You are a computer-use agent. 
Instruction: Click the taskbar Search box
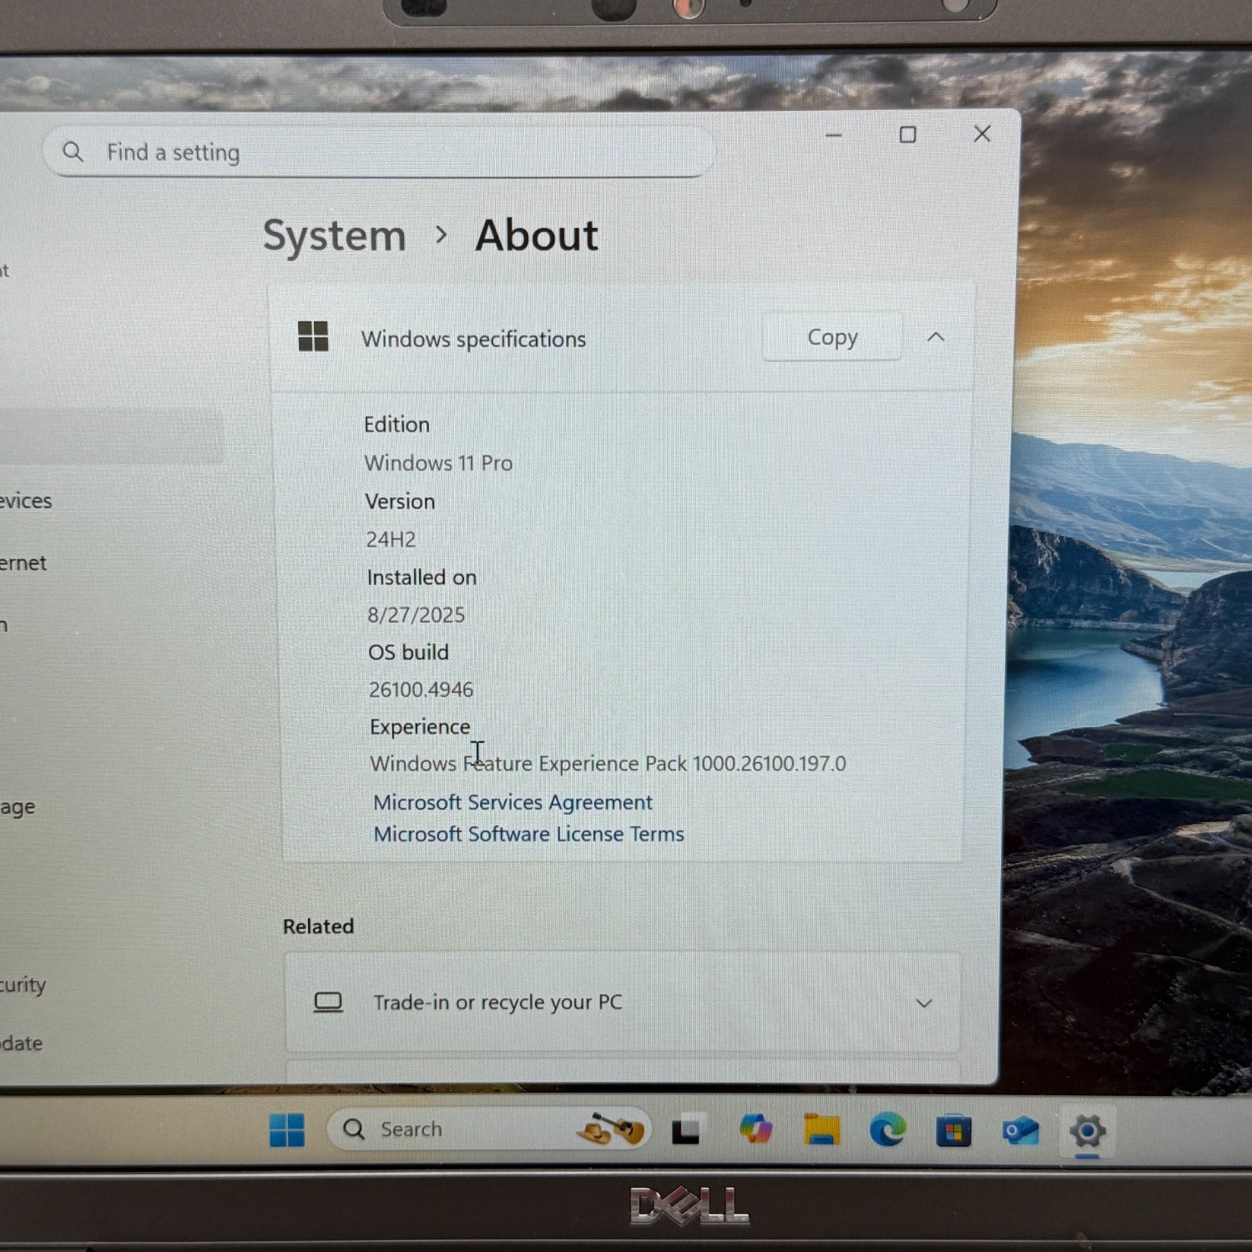pos(451,1129)
